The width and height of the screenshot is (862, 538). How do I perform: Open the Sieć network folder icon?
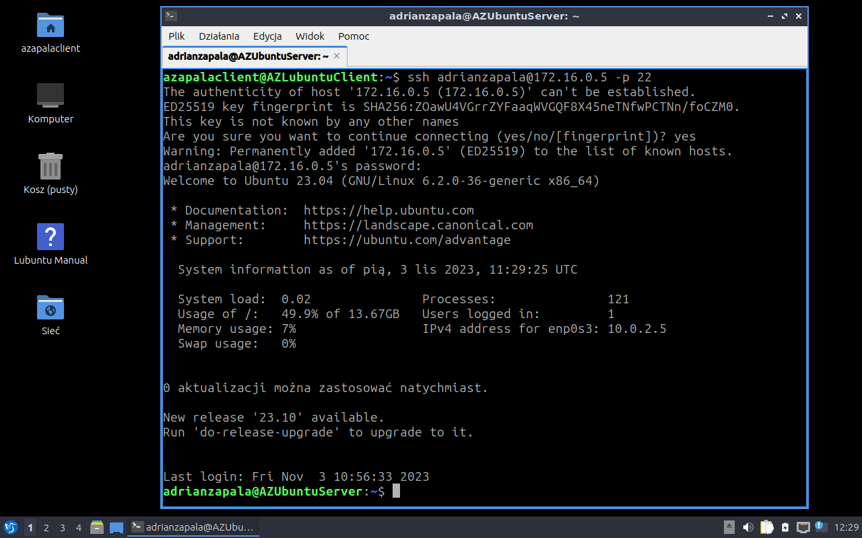click(51, 307)
